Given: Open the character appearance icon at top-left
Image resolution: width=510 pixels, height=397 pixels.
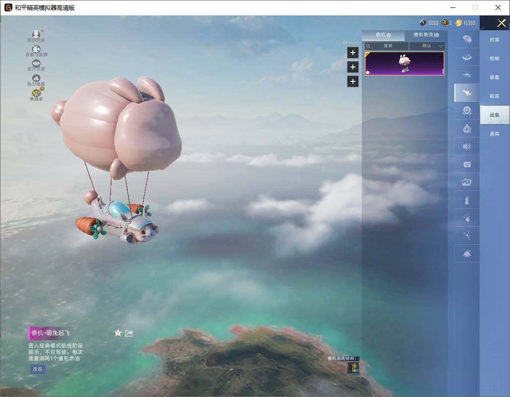Looking at the screenshot, I should [x=36, y=34].
